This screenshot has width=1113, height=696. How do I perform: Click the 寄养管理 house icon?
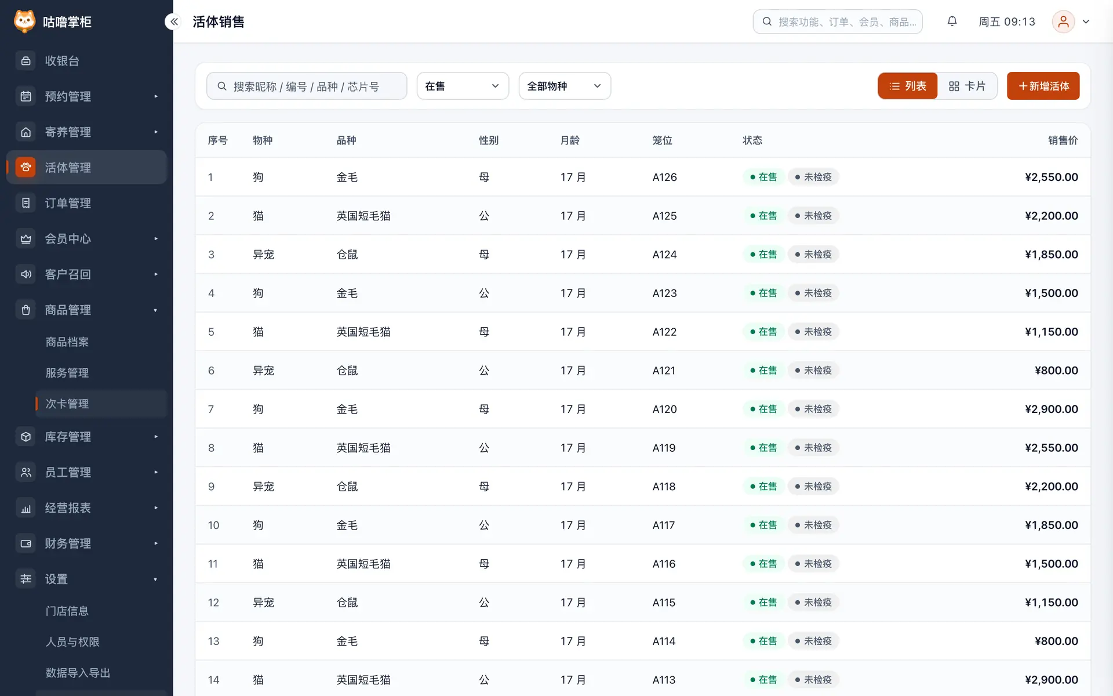coord(26,132)
